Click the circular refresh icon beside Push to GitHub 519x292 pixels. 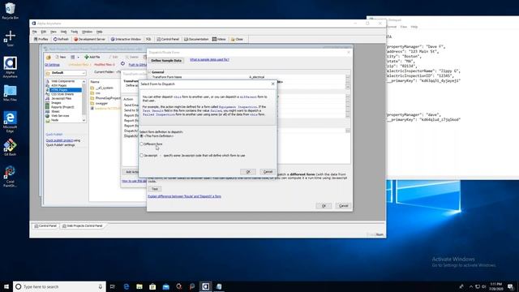point(122,64)
